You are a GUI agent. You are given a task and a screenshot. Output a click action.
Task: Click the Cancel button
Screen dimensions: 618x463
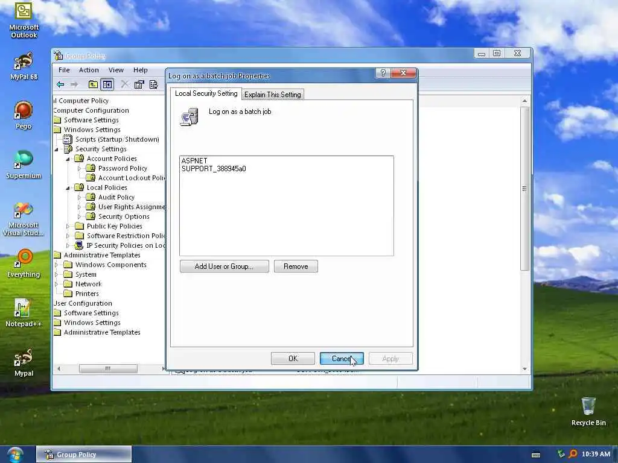point(342,359)
